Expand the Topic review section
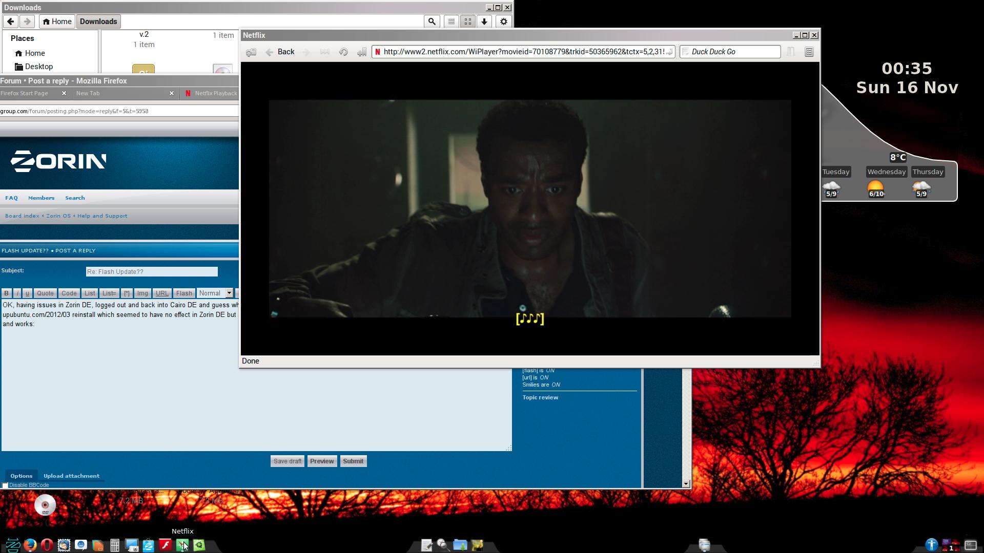The image size is (984, 553). 540,397
